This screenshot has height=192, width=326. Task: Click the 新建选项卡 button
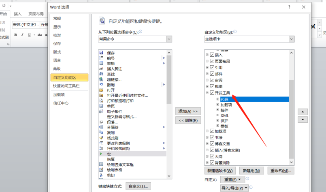pyautogui.click(x=219, y=171)
